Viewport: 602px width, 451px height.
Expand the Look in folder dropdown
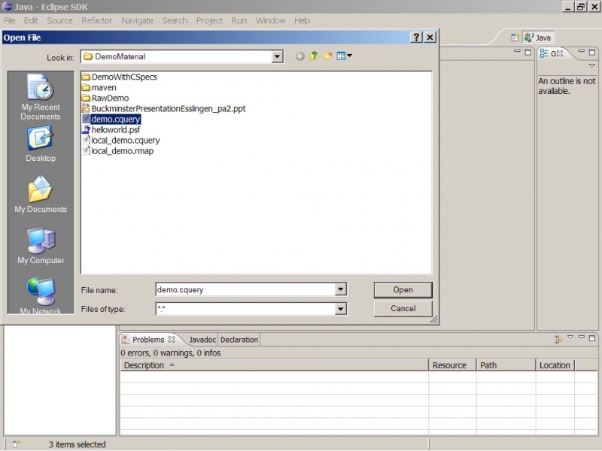pyautogui.click(x=277, y=57)
